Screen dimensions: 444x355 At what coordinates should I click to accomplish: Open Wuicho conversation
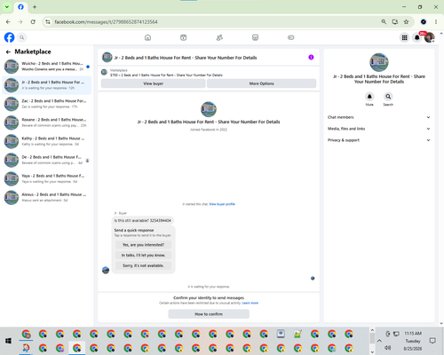(47, 67)
